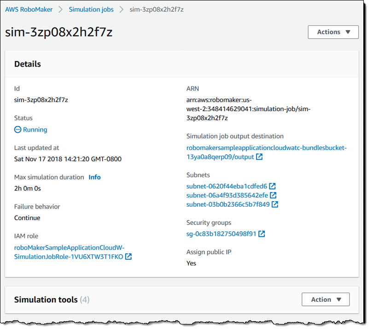373x329 pixels.
Task: Open security group sg-0c83b182750498f91 link
Action: [221, 234]
